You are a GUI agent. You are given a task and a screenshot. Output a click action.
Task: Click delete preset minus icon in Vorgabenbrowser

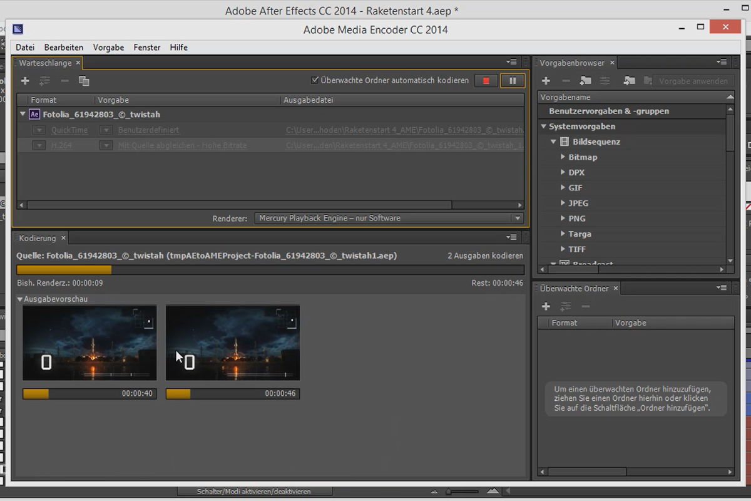click(x=566, y=81)
